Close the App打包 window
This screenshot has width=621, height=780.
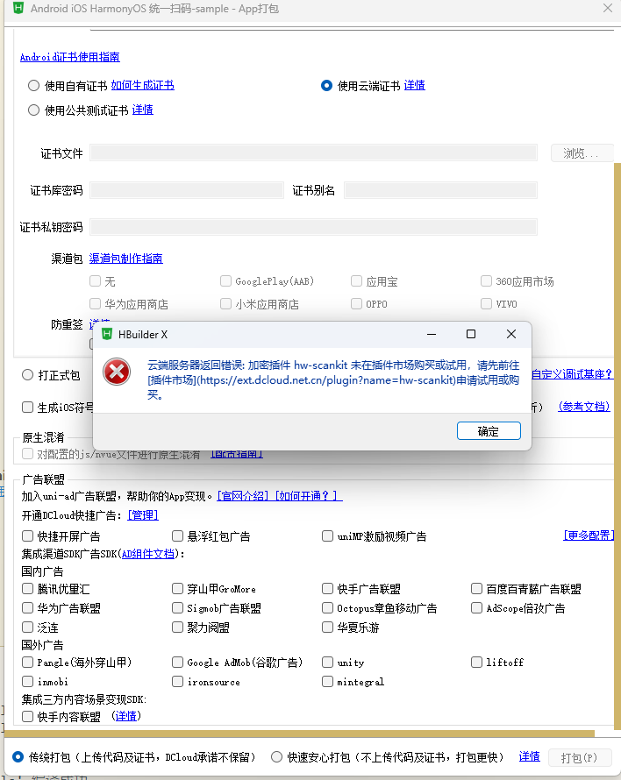(x=608, y=8)
